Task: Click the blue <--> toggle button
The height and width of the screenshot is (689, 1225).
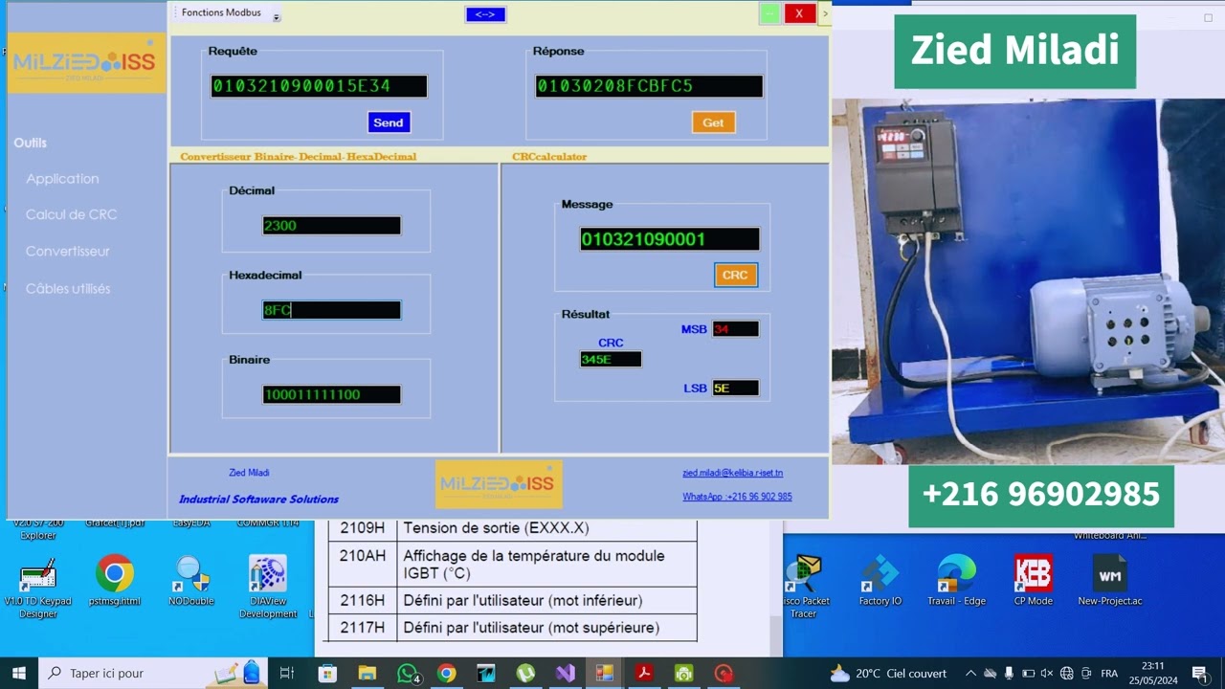Action: coord(485,14)
